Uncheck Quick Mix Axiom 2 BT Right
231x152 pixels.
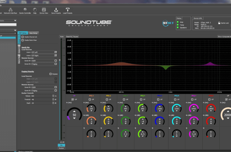pyautogui.click(x=56, y=55)
